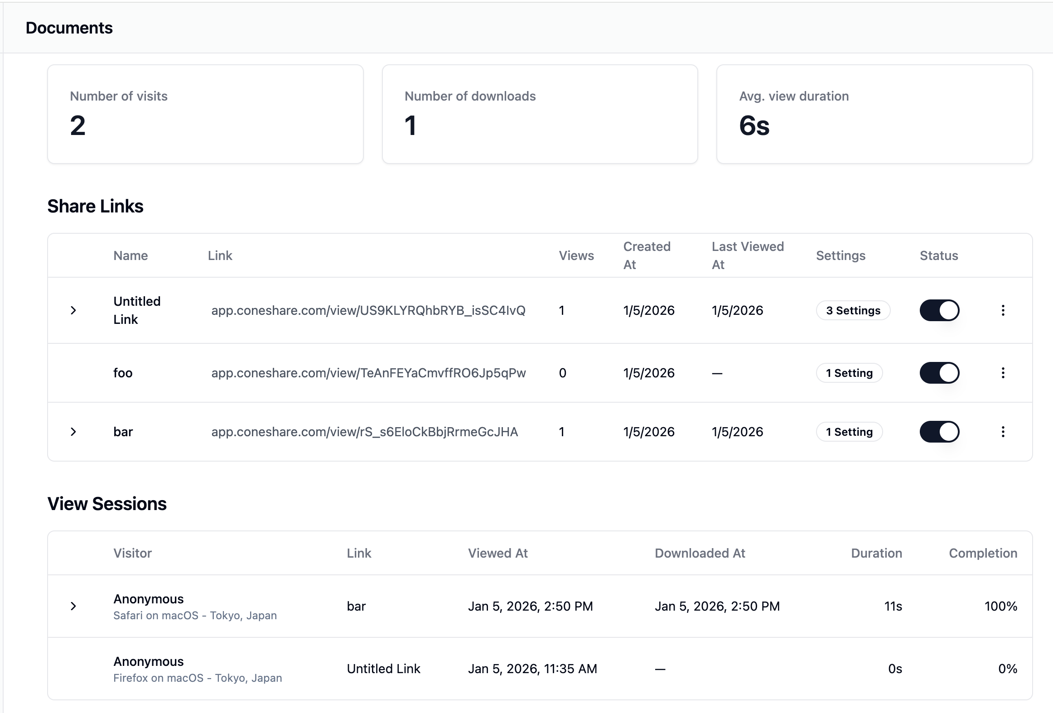The width and height of the screenshot is (1053, 713).
Task: Click the 1 Setting badge for bar
Action: (849, 432)
